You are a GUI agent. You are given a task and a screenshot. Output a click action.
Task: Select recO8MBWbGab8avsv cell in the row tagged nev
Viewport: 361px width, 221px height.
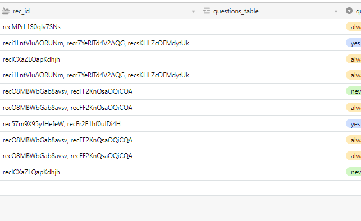(x=100, y=91)
